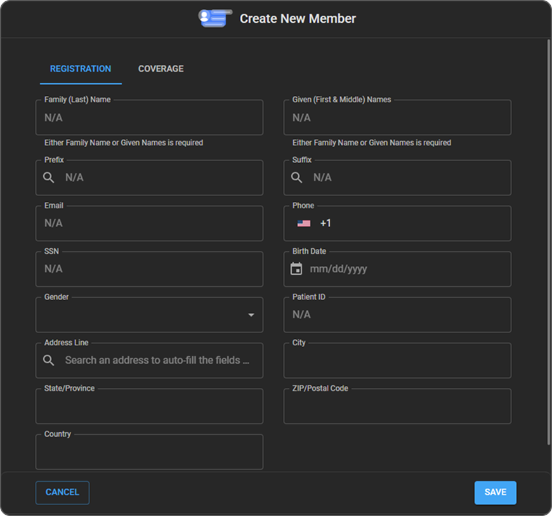Focus the Family (Last) Name field

point(149,117)
